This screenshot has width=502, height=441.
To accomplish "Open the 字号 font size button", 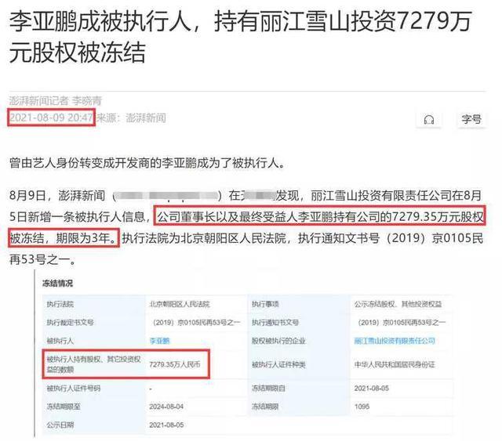I will (x=471, y=120).
